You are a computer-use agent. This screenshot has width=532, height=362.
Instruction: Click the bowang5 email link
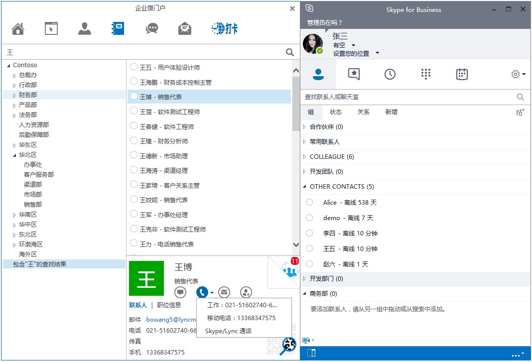tap(171, 320)
